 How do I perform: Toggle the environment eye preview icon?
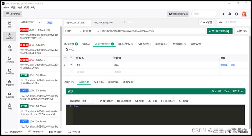(x=221, y=22)
